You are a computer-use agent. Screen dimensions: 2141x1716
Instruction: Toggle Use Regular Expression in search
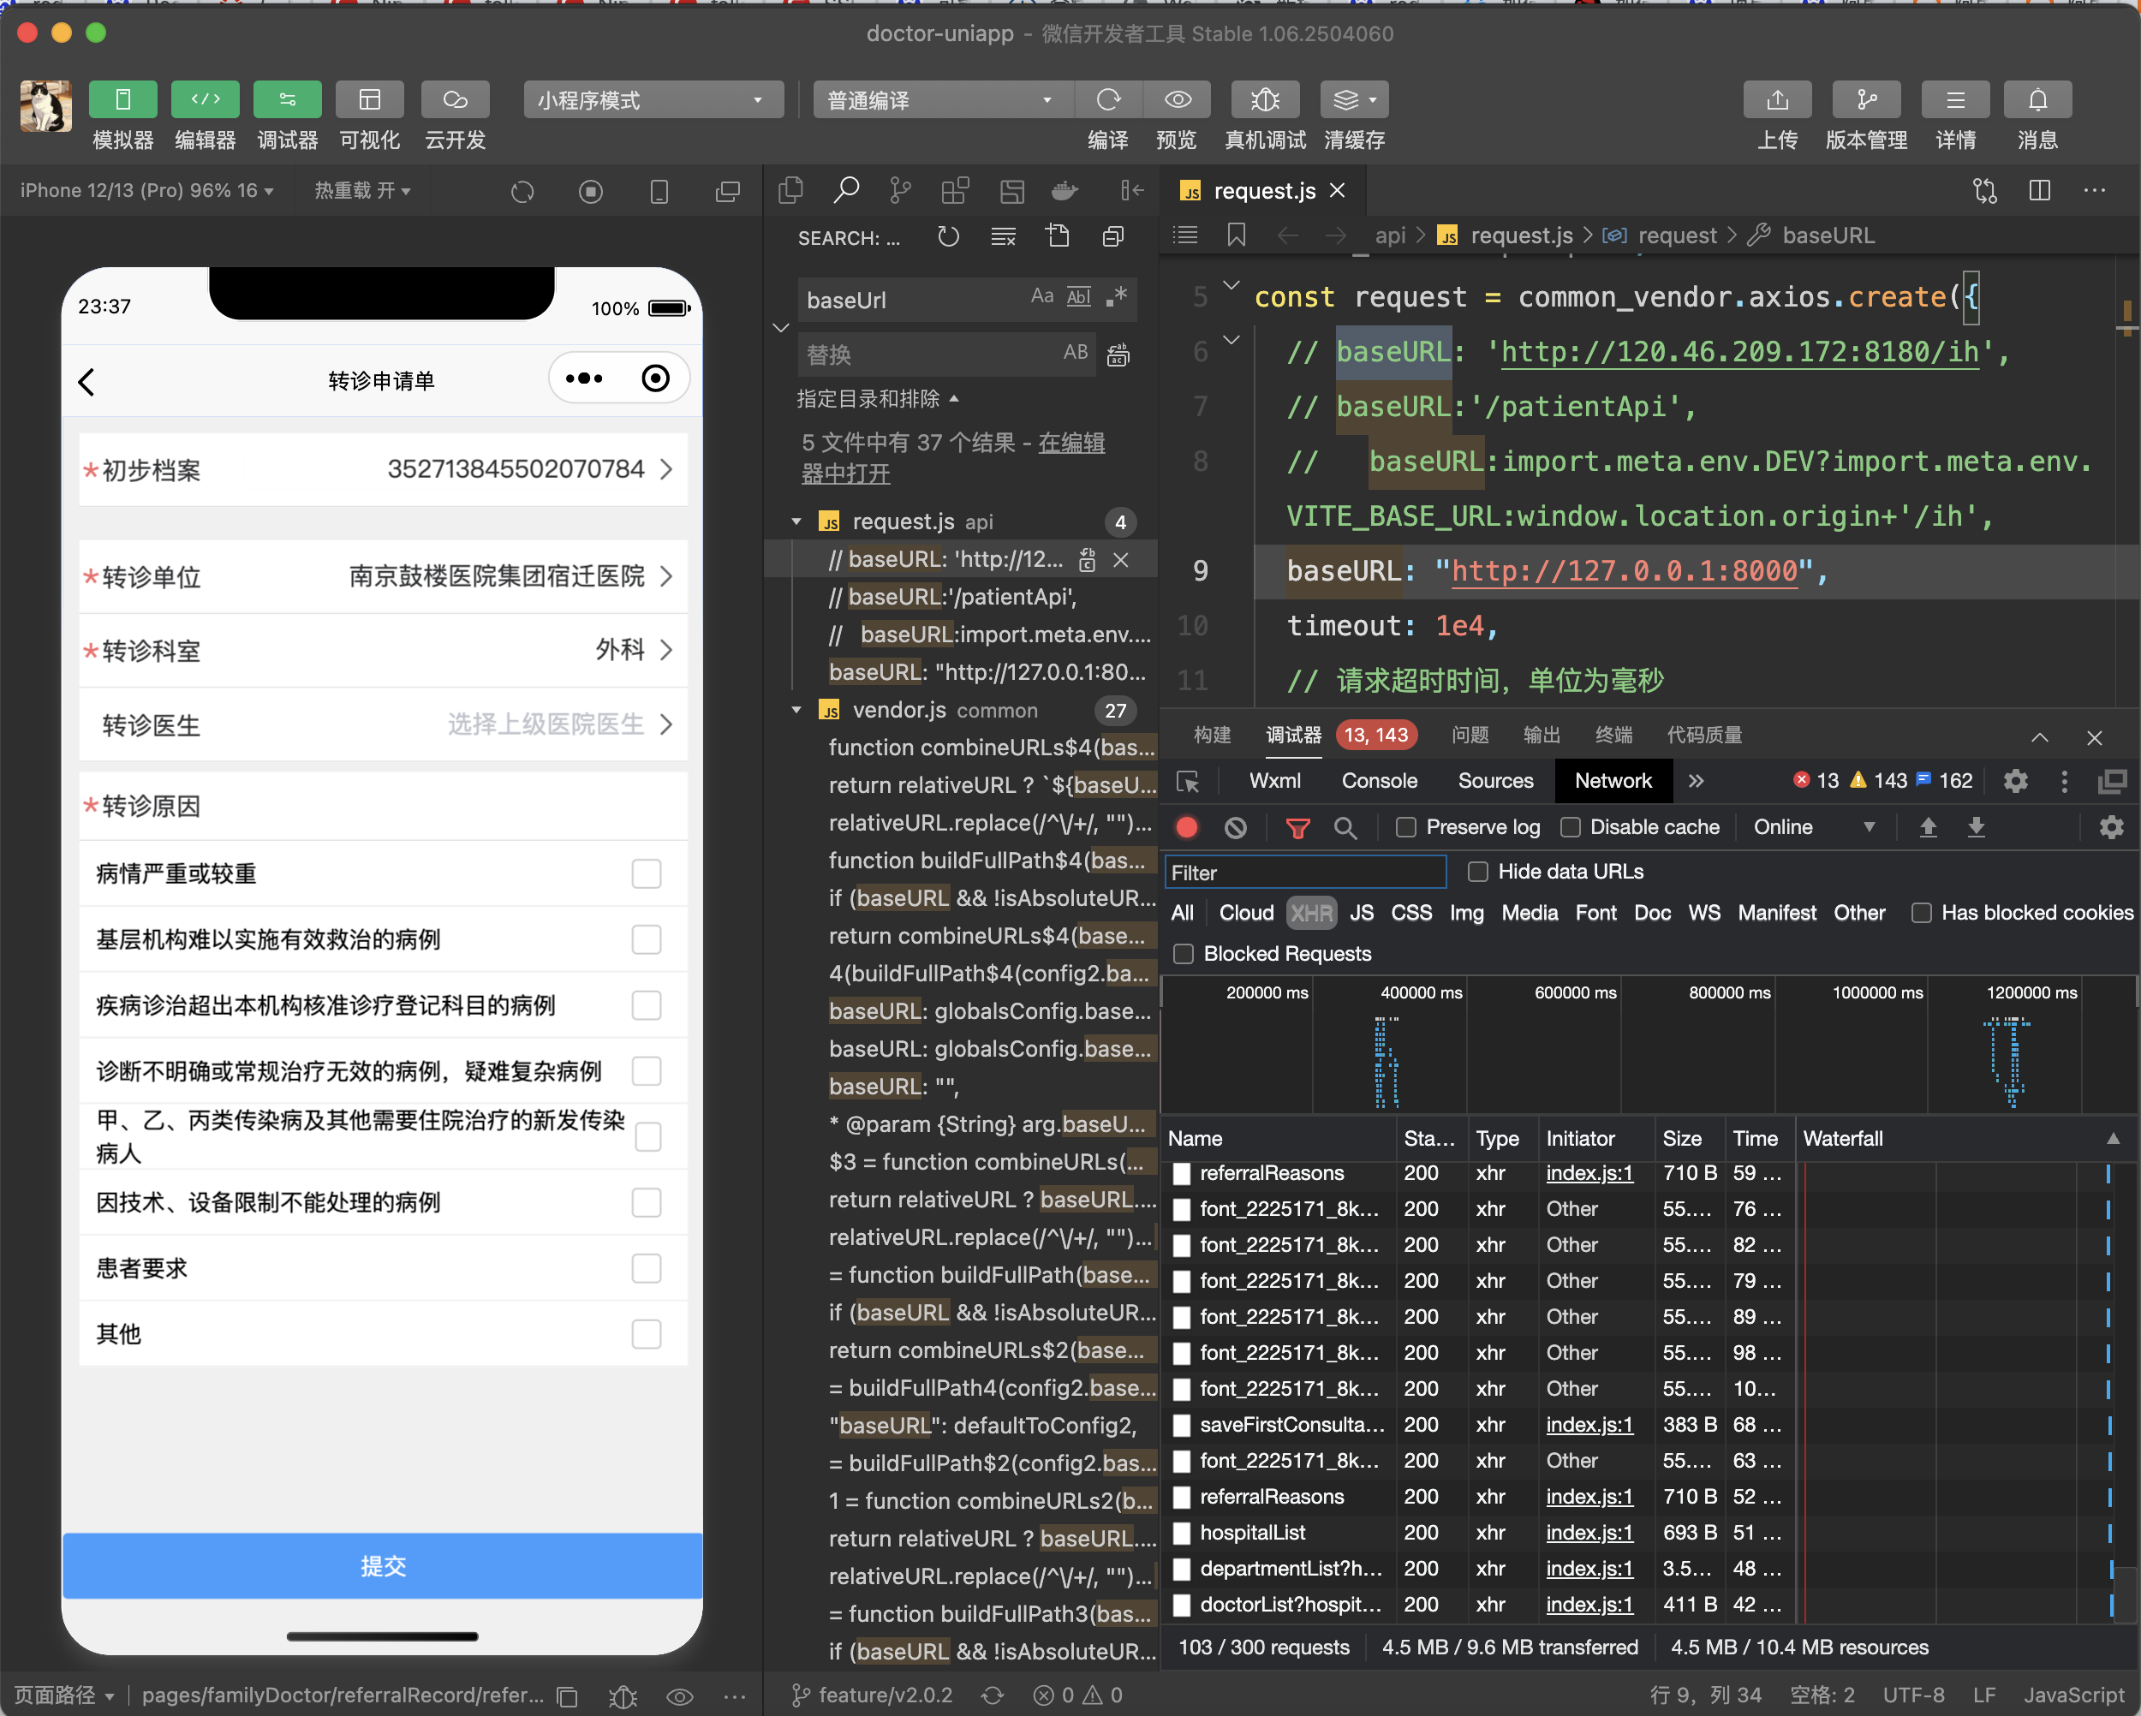click(x=1117, y=296)
